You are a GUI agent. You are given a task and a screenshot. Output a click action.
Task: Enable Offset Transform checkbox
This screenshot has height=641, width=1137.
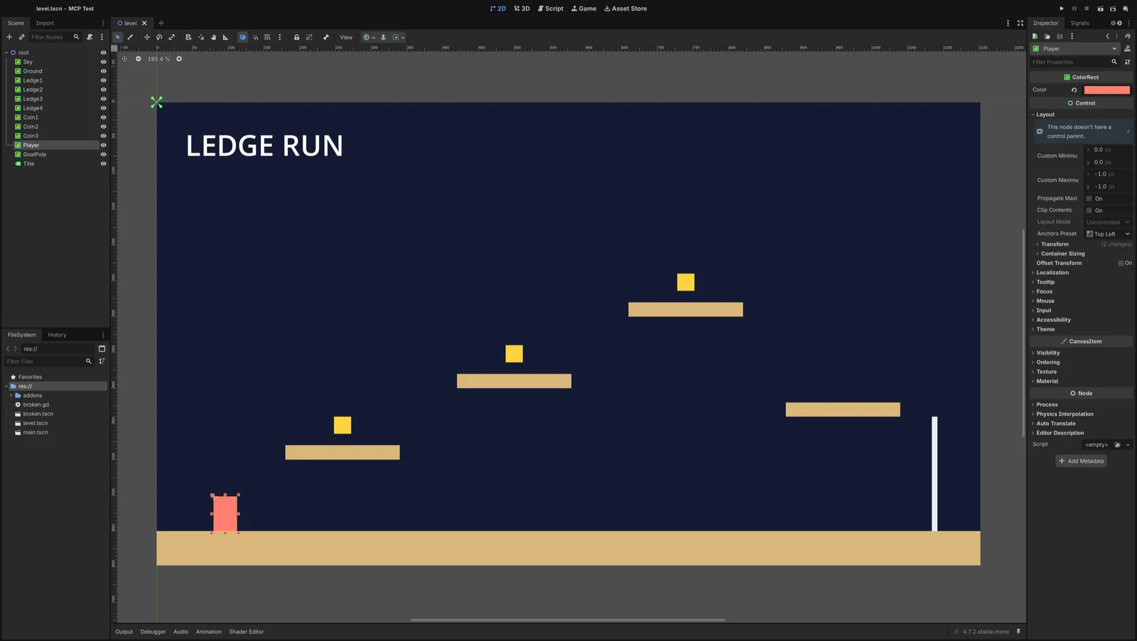[x=1121, y=263]
